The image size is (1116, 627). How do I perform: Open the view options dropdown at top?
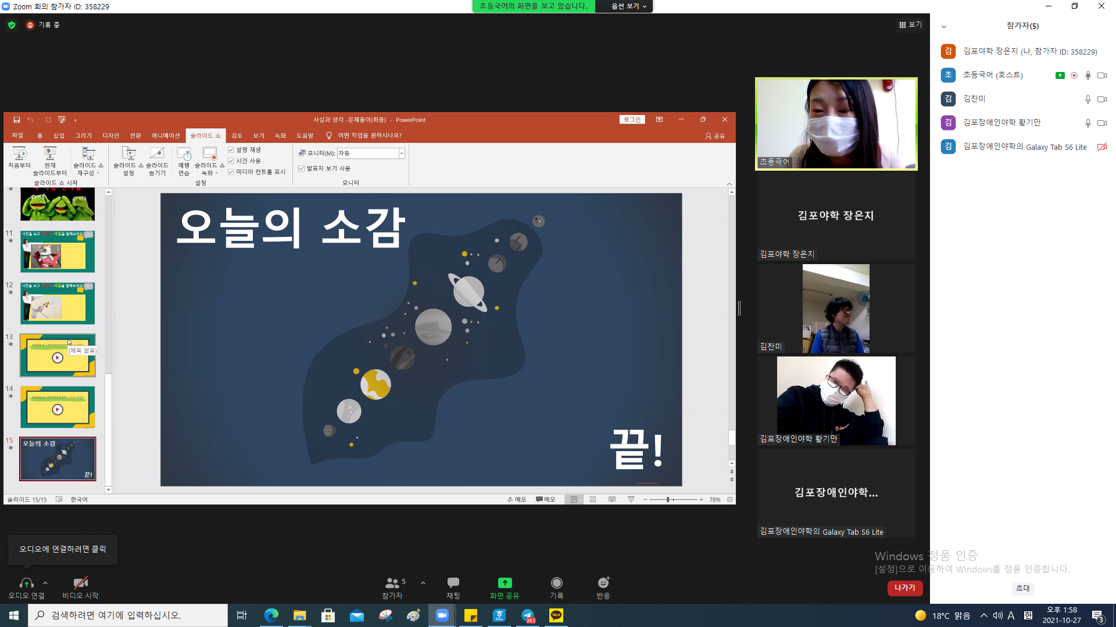coord(629,6)
